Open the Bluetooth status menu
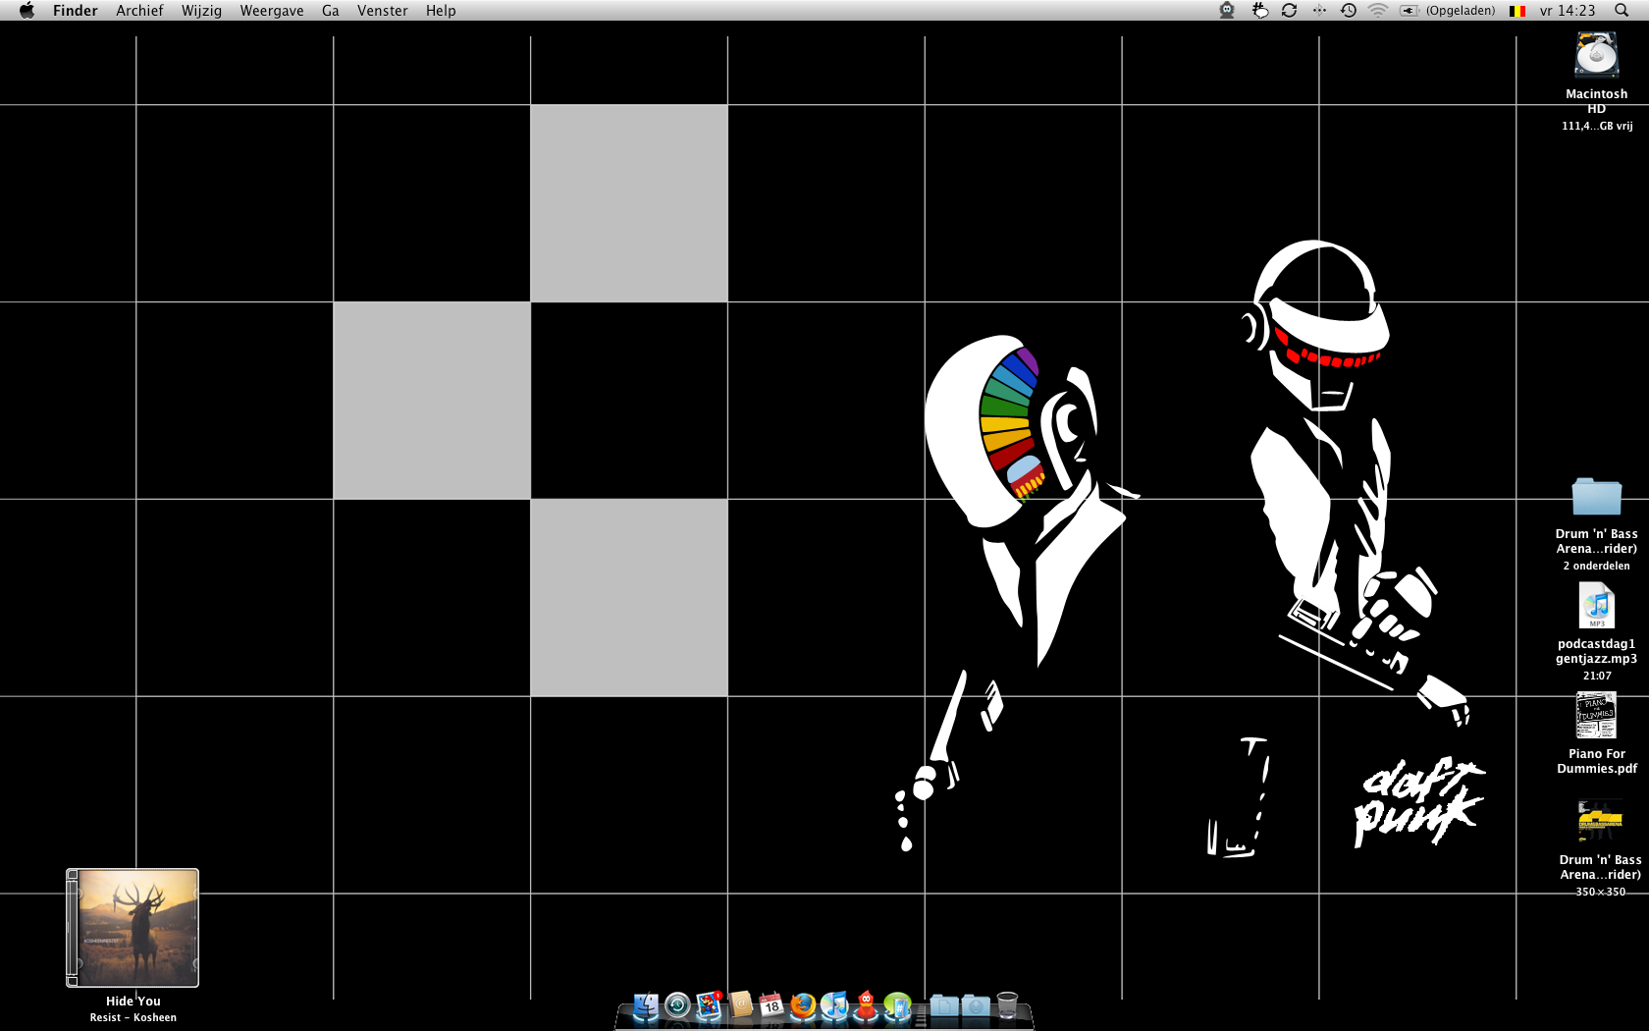The width and height of the screenshot is (1649, 1031). [1319, 11]
